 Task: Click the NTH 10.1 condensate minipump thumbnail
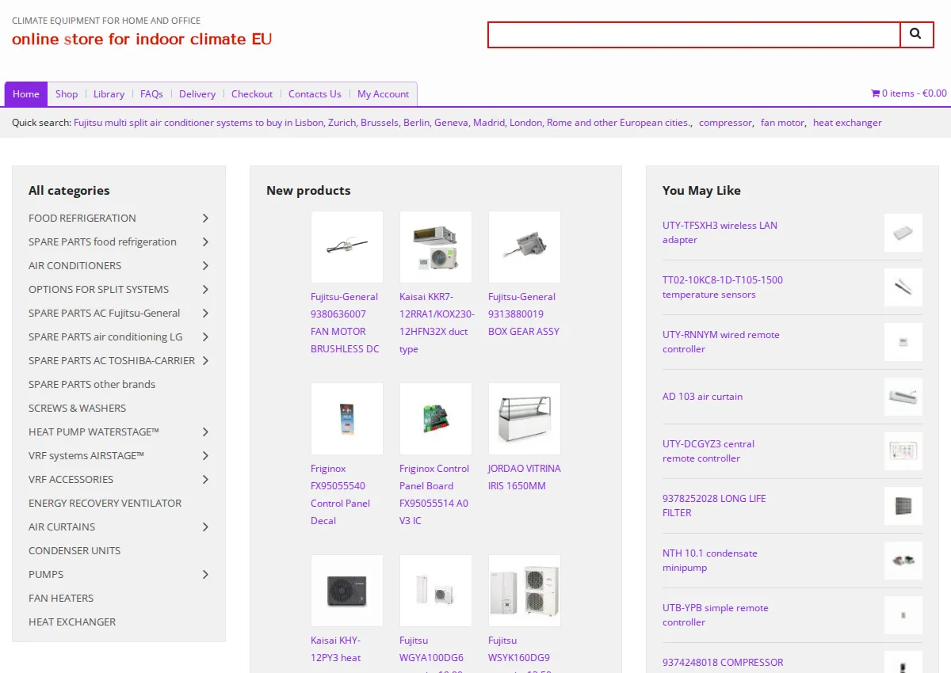pyautogui.click(x=903, y=561)
